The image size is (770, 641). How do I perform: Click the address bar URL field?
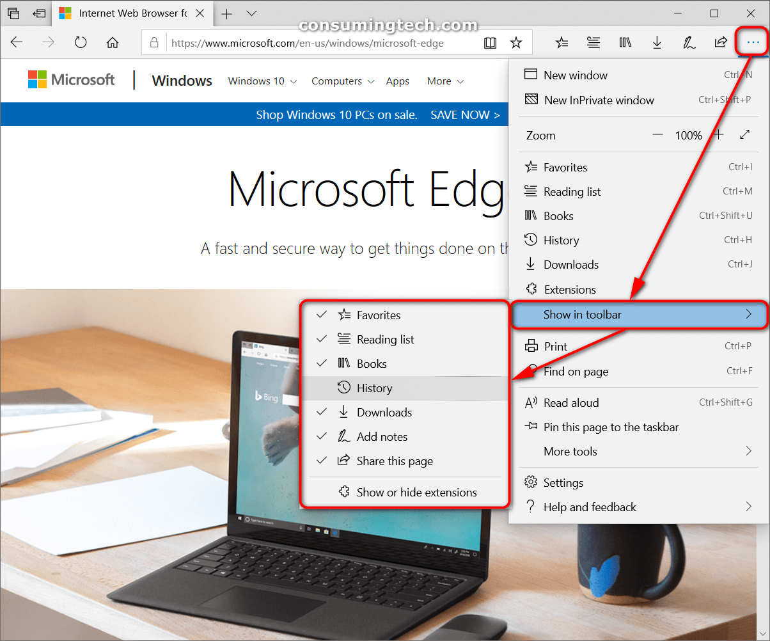320,44
